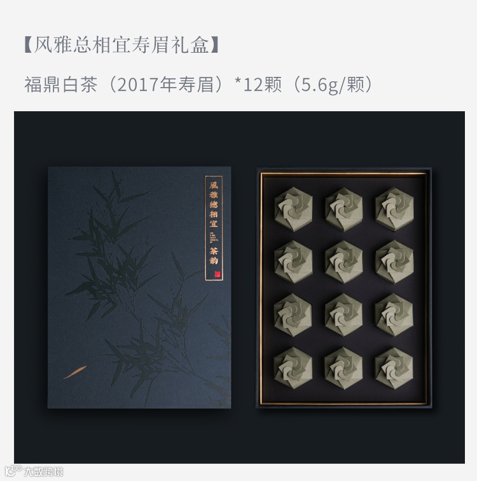Viewport: 477px width, 481px height.
Task: Click the 福鼎白茶 2017年寿眉 description text
Action: [x=199, y=85]
